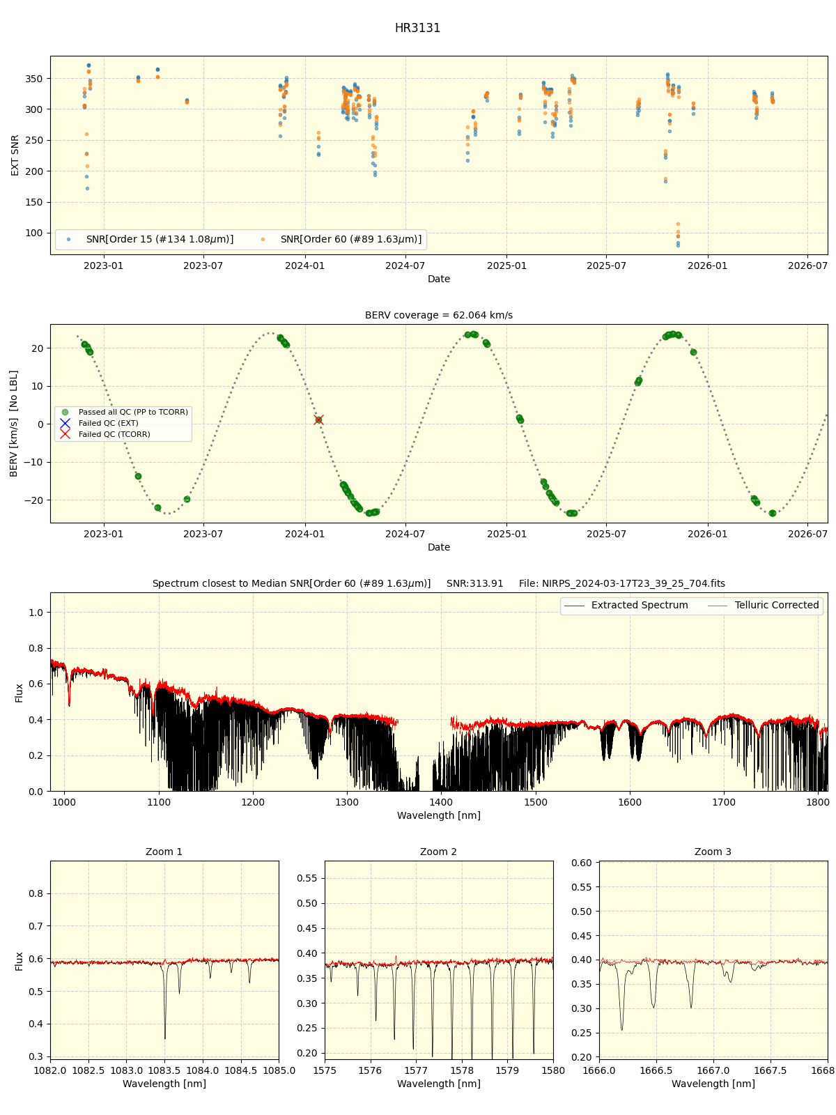Click the '2026-01' tick label on the BERV plot
The height and width of the screenshot is (1115, 836).
click(708, 534)
